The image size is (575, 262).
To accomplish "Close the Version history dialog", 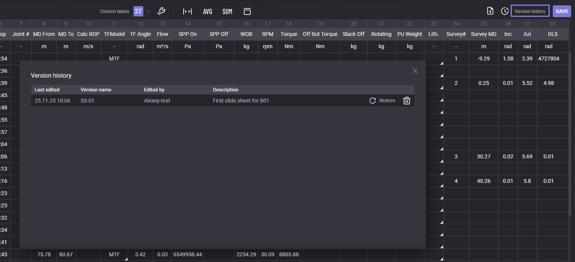I will click(415, 71).
